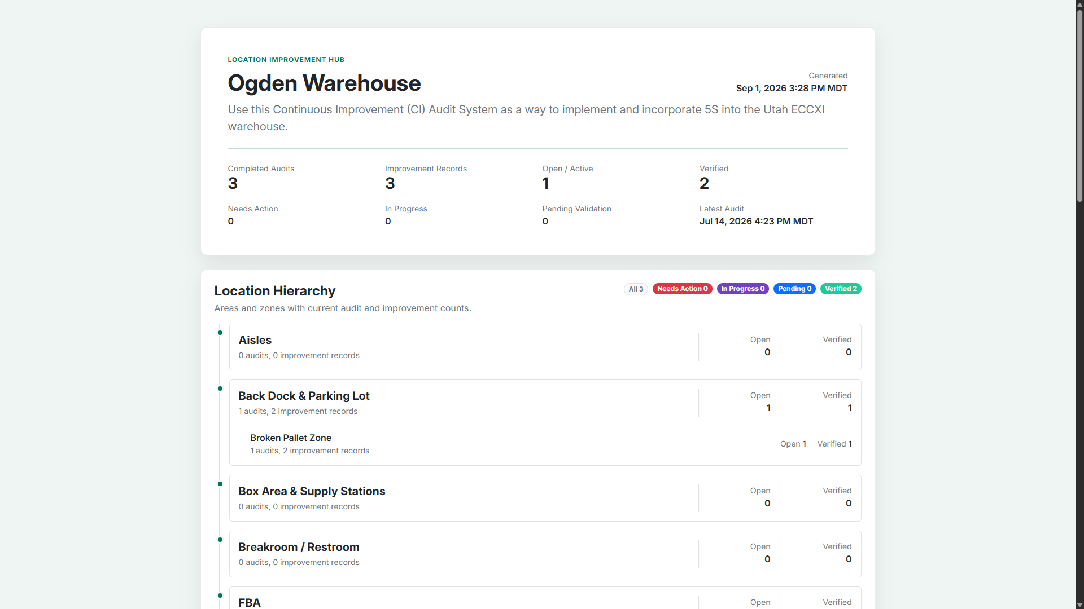Click the Needs Action summary label
This screenshot has width=1084, height=609.
(253, 209)
